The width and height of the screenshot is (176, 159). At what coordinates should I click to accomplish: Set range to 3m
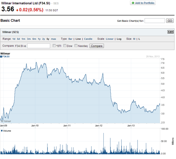coord(29,39)
